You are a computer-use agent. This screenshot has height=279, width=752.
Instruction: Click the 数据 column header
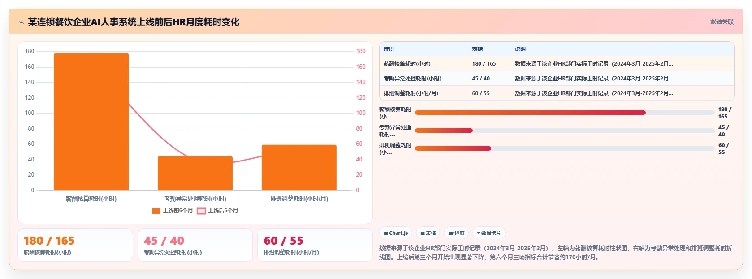coord(477,49)
